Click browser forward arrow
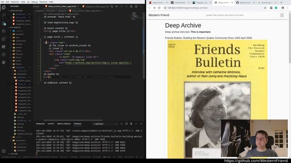The height and width of the screenshot is (163, 291). [x=154, y=8]
